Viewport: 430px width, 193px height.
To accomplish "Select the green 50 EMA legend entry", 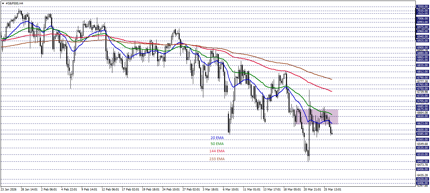I will (x=217, y=143).
